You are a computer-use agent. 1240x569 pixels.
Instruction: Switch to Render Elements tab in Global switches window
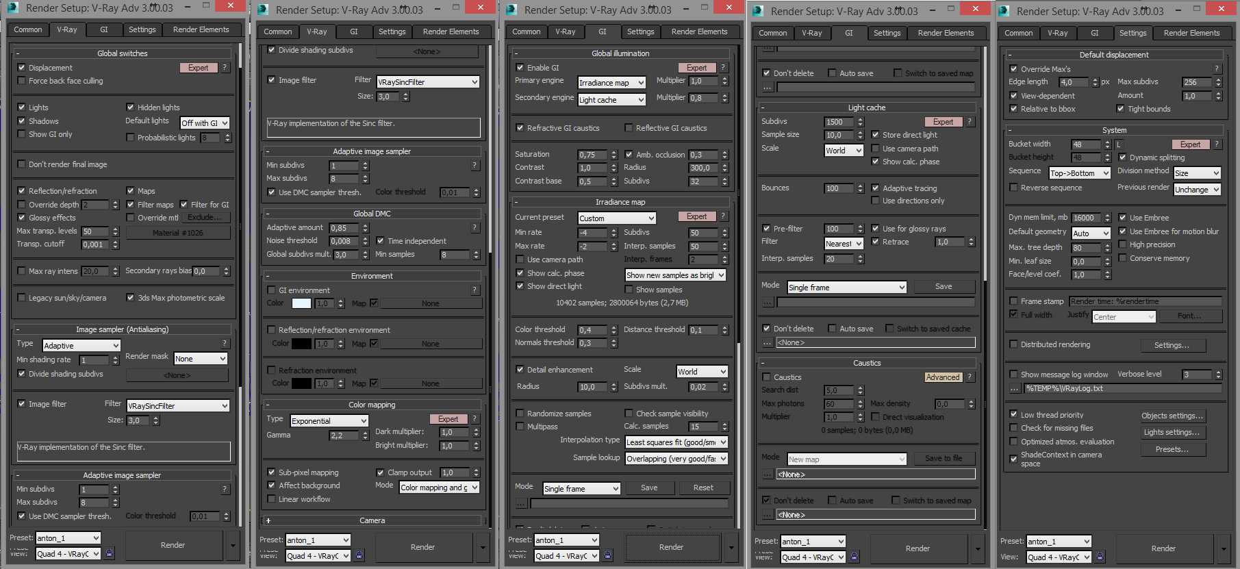pyautogui.click(x=201, y=29)
